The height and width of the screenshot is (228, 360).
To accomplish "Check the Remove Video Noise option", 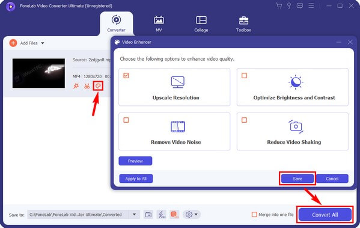I will click(126, 120).
